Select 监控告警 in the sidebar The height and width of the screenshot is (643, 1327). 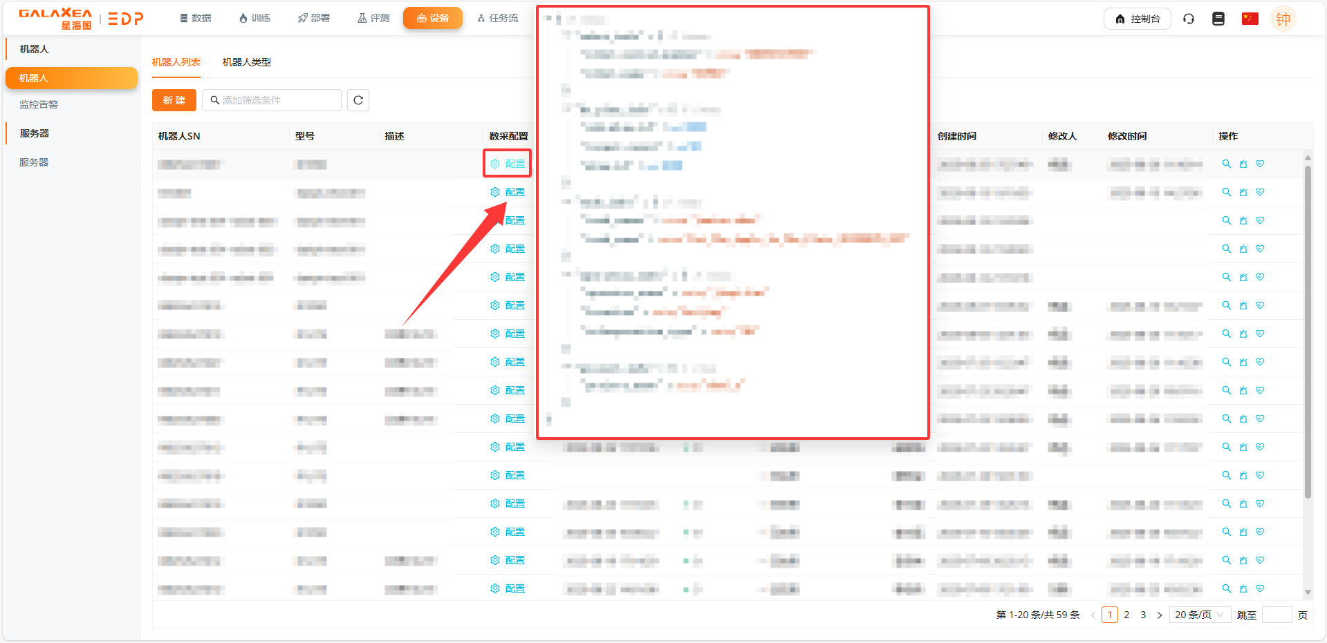pos(39,104)
